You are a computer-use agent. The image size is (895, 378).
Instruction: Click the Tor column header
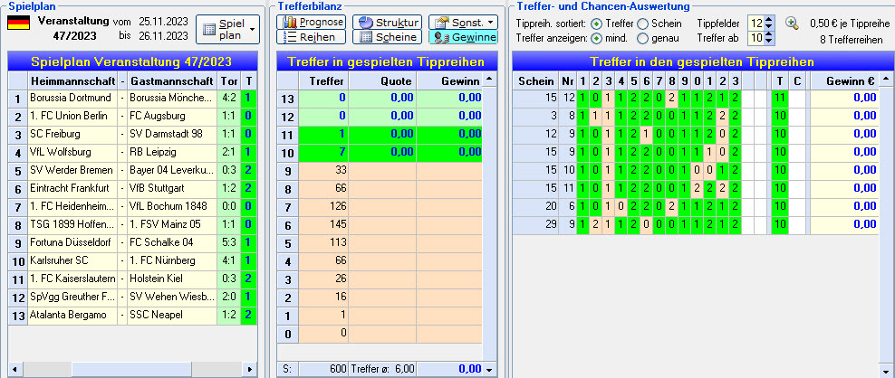coord(228,80)
